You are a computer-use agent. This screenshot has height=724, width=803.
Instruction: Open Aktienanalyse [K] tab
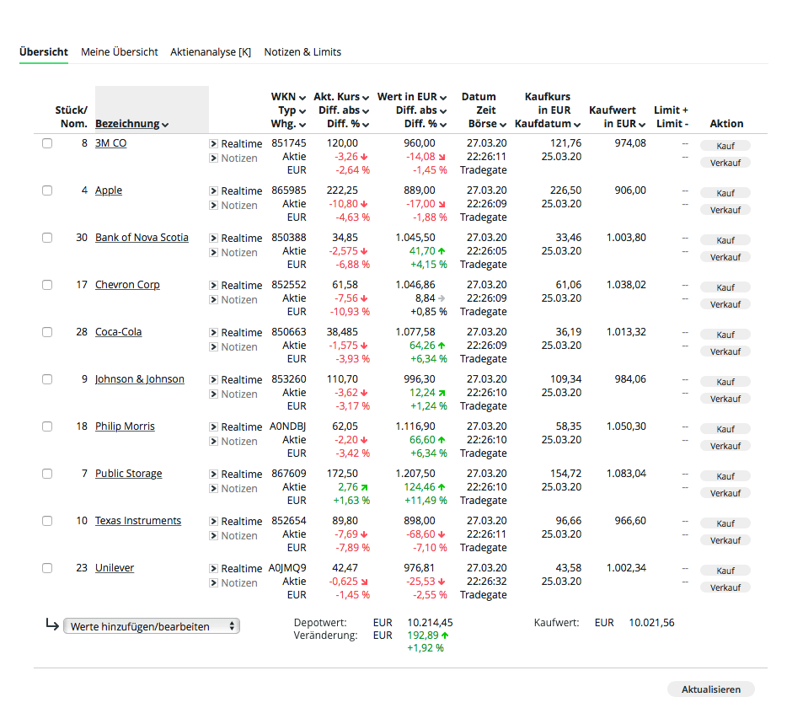pos(211,51)
